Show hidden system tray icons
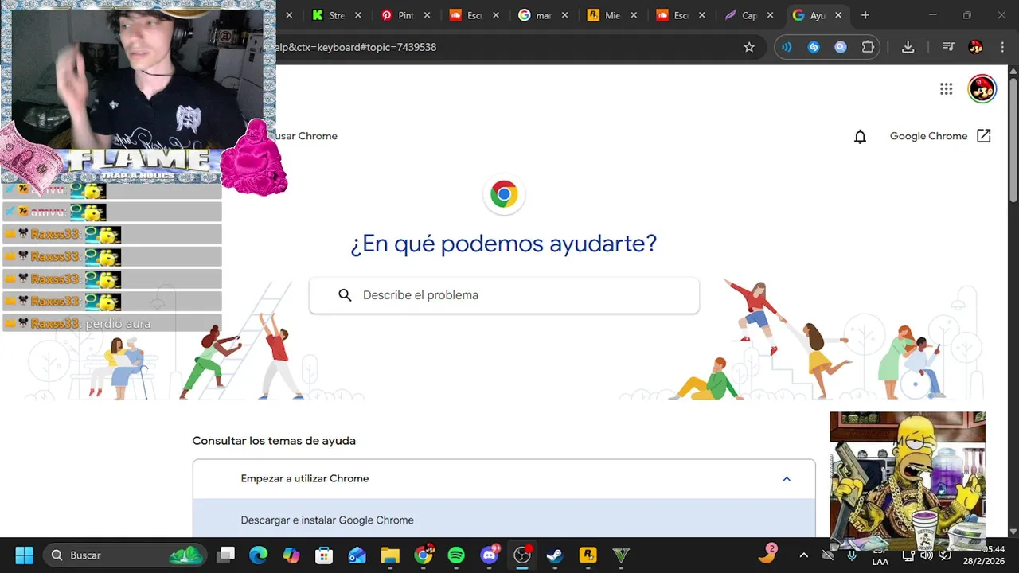Viewport: 1019px width, 573px height. coord(803,555)
